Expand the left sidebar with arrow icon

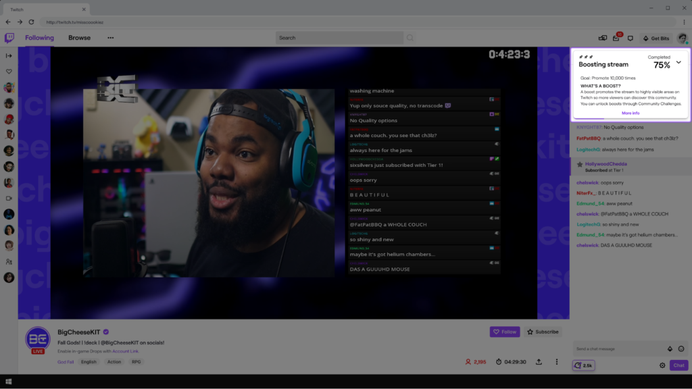9,55
